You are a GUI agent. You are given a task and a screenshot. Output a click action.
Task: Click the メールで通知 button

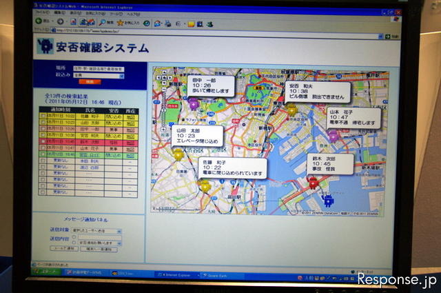coord(64,248)
